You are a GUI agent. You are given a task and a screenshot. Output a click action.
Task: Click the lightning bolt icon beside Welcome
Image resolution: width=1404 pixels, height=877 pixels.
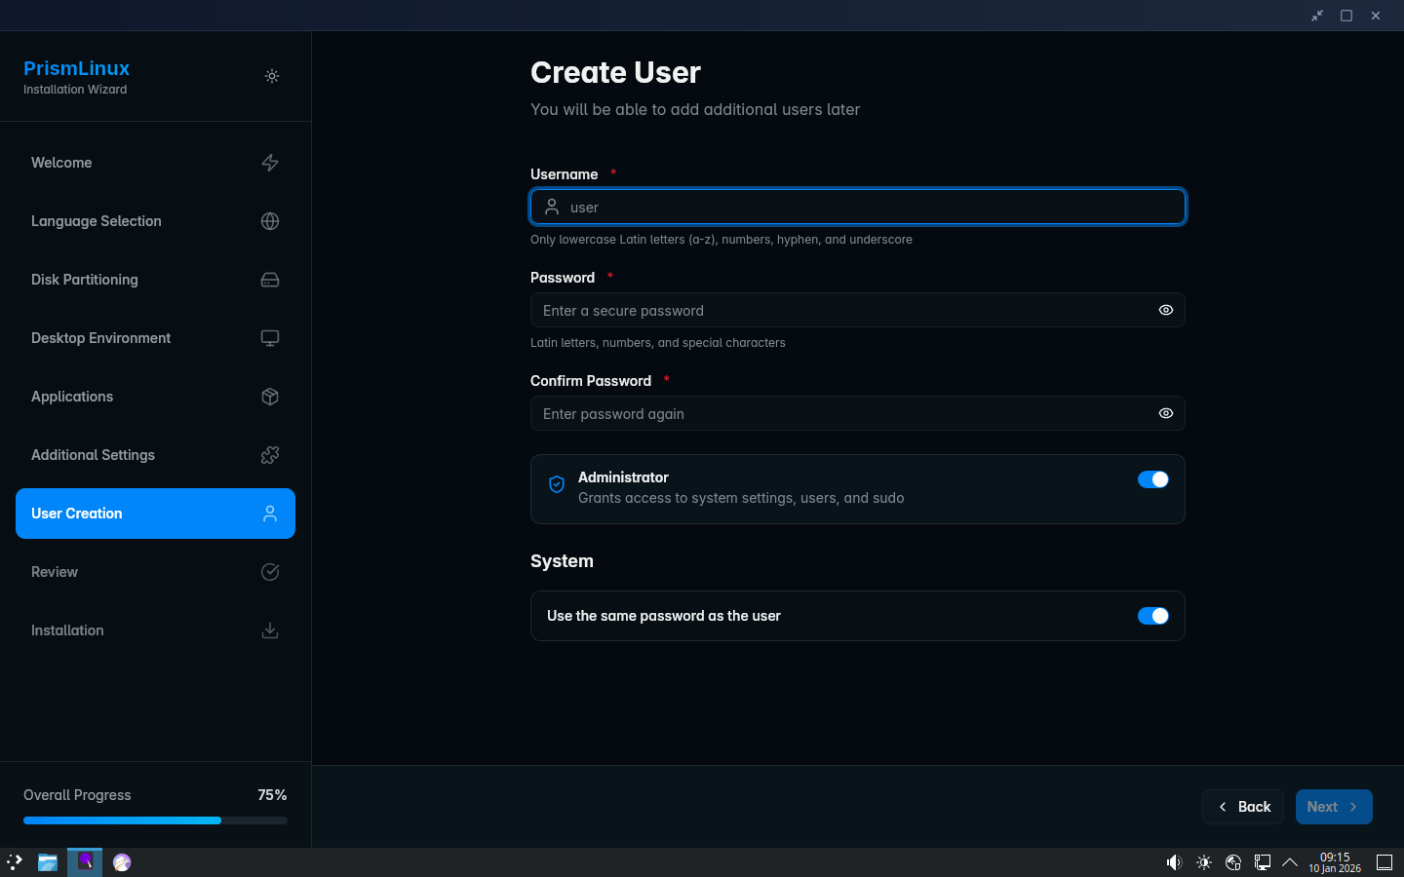[270, 163]
